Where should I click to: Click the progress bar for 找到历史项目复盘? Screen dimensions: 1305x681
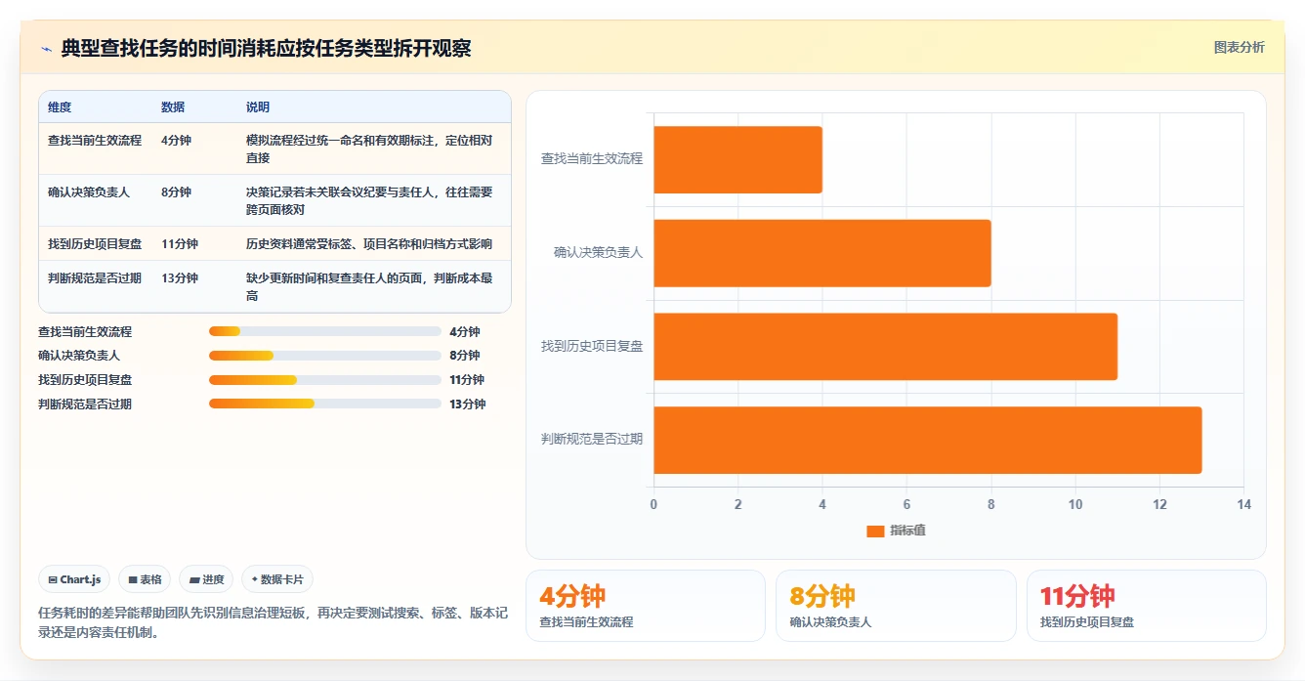(325, 380)
